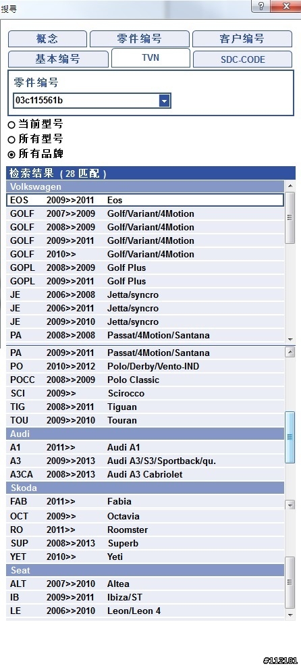The height and width of the screenshot is (666, 301).
Task: Select the GOPL 2009>>2011 Golf Plus row
Action: point(145,281)
